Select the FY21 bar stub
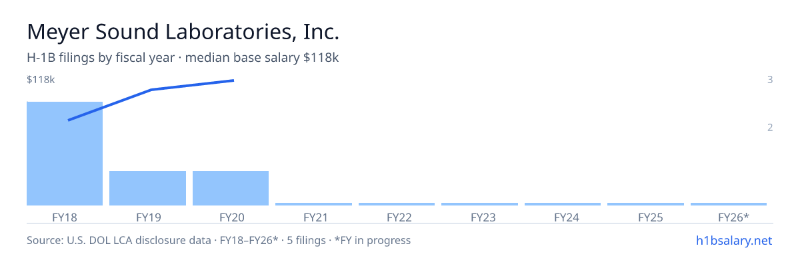 [x=313, y=204]
